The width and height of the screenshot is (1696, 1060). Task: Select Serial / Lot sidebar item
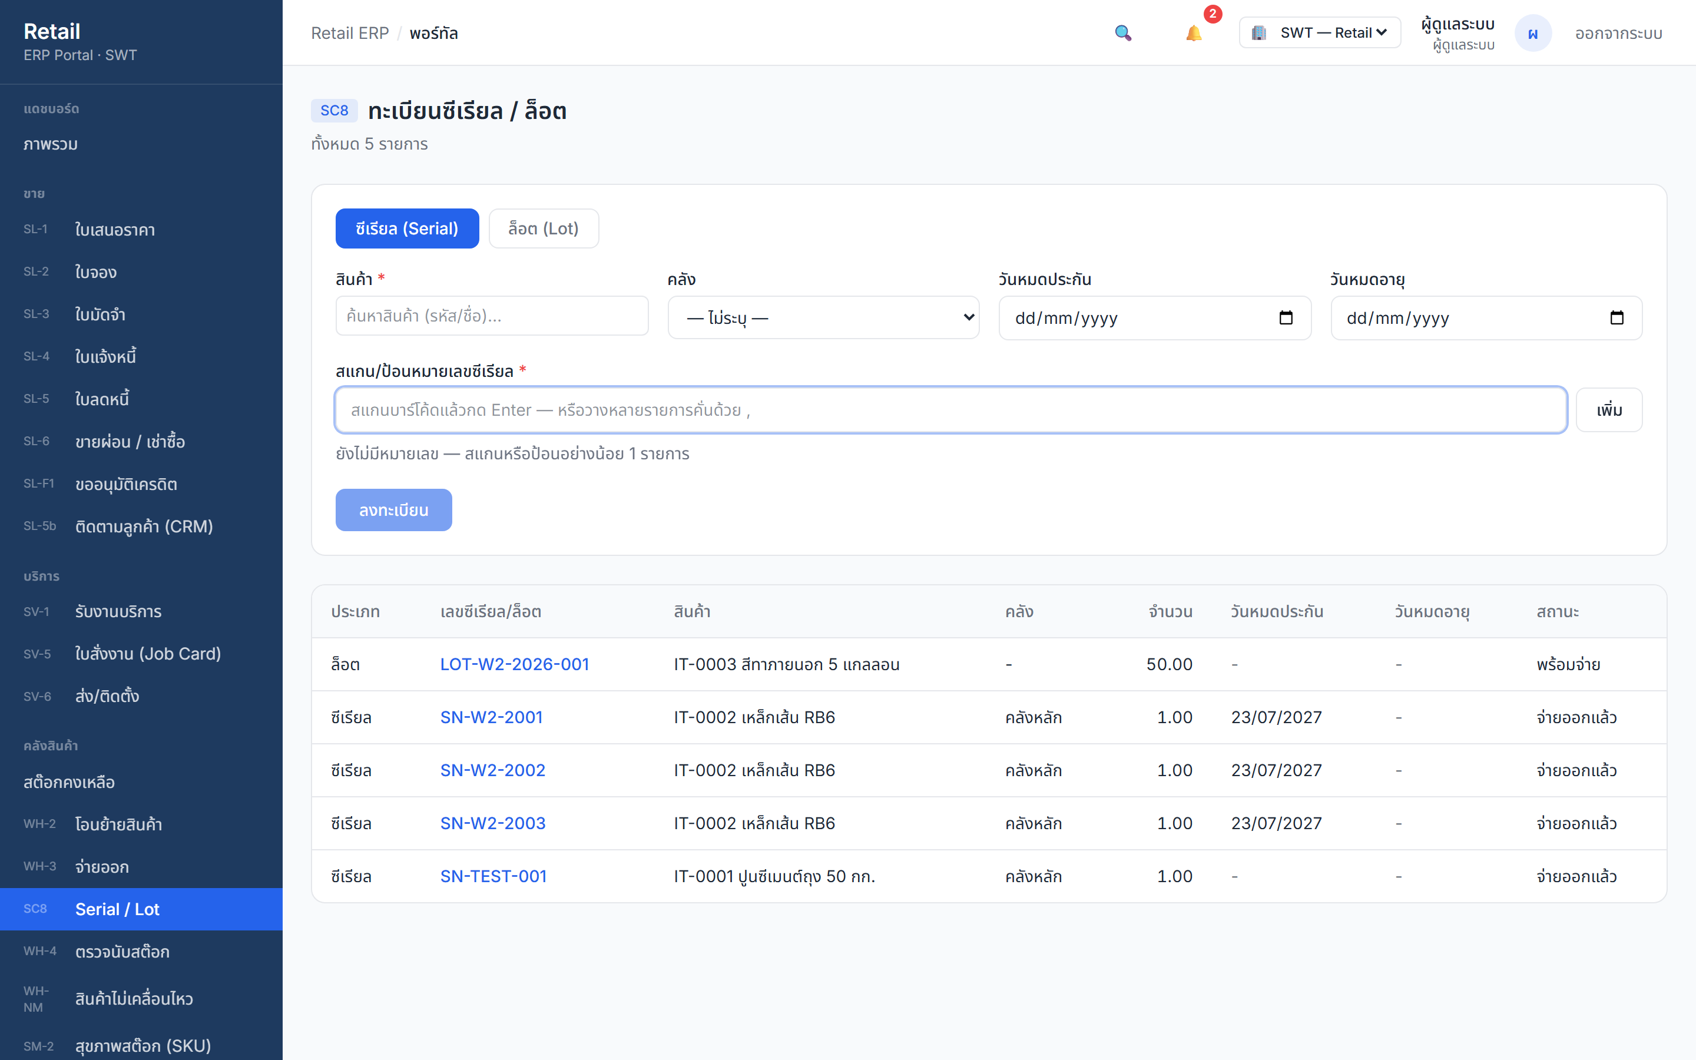[141, 909]
